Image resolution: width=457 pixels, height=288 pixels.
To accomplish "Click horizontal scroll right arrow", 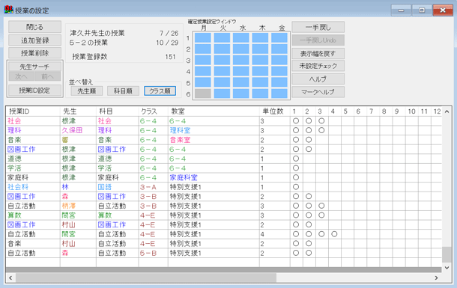I will coord(436,278).
